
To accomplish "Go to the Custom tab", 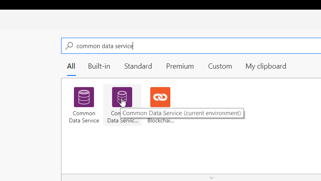I will tap(220, 66).
